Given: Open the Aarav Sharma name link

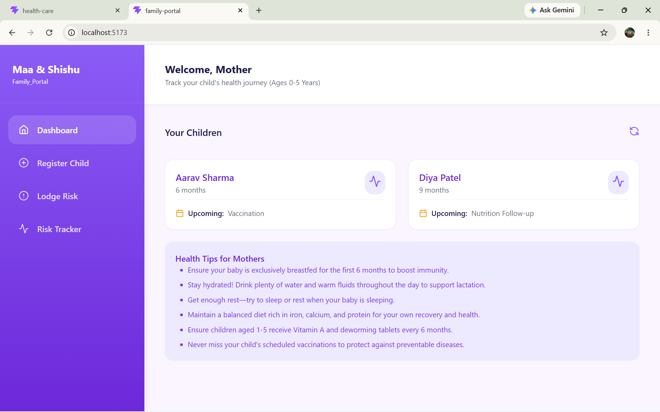Looking at the screenshot, I should 205,178.
